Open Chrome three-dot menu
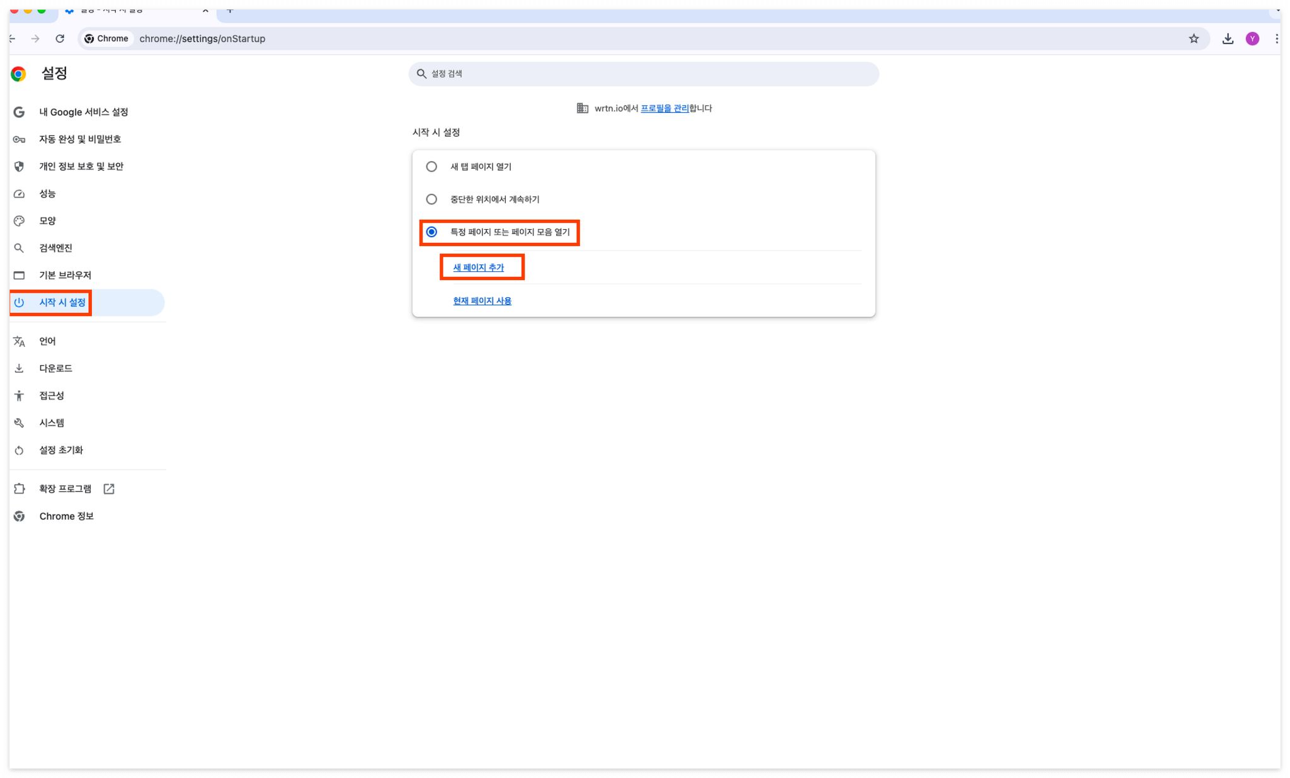 [1276, 38]
